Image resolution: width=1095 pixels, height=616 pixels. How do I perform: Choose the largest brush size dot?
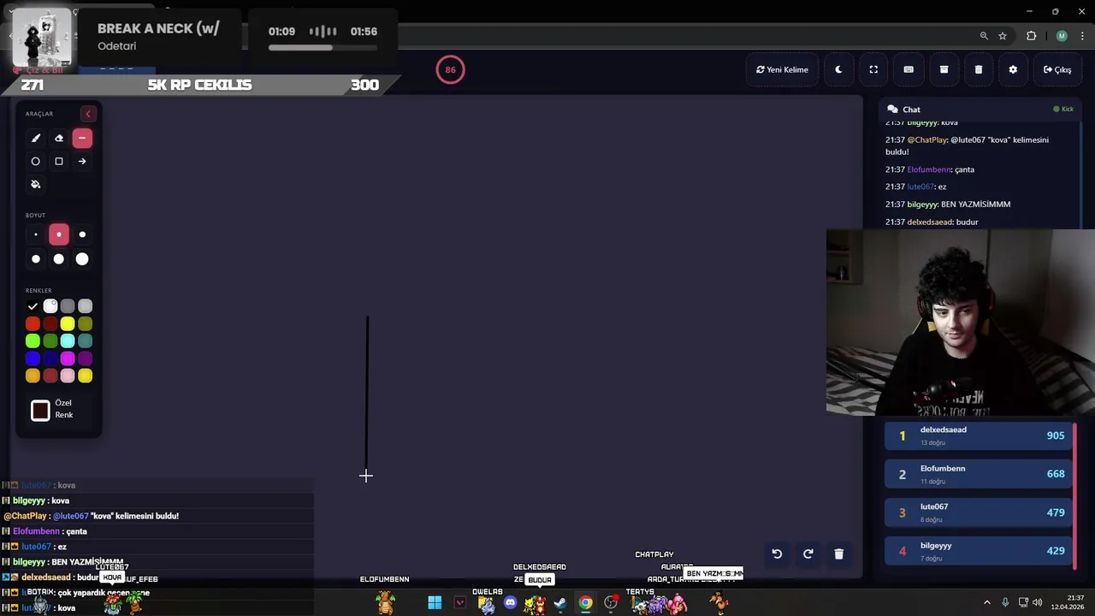click(x=82, y=259)
